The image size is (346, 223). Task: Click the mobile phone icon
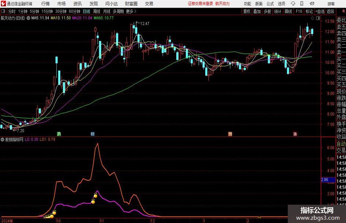tap(302, 4)
